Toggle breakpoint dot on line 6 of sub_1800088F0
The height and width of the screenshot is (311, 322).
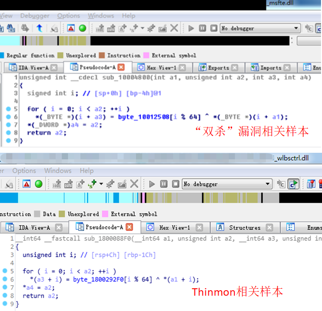pyautogui.click(x=11, y=279)
